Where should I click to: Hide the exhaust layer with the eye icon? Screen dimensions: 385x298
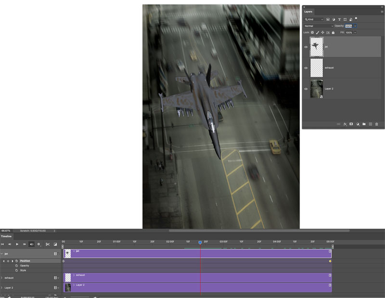(x=306, y=68)
